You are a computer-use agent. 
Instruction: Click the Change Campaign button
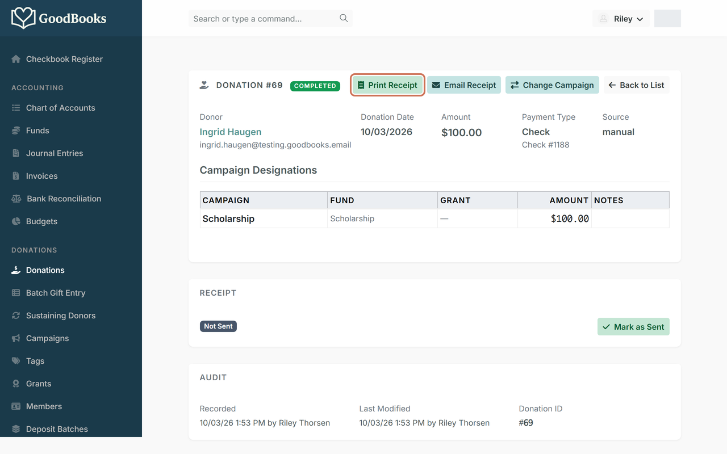(x=552, y=85)
